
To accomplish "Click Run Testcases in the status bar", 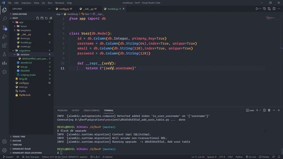I will pos(31,157).
